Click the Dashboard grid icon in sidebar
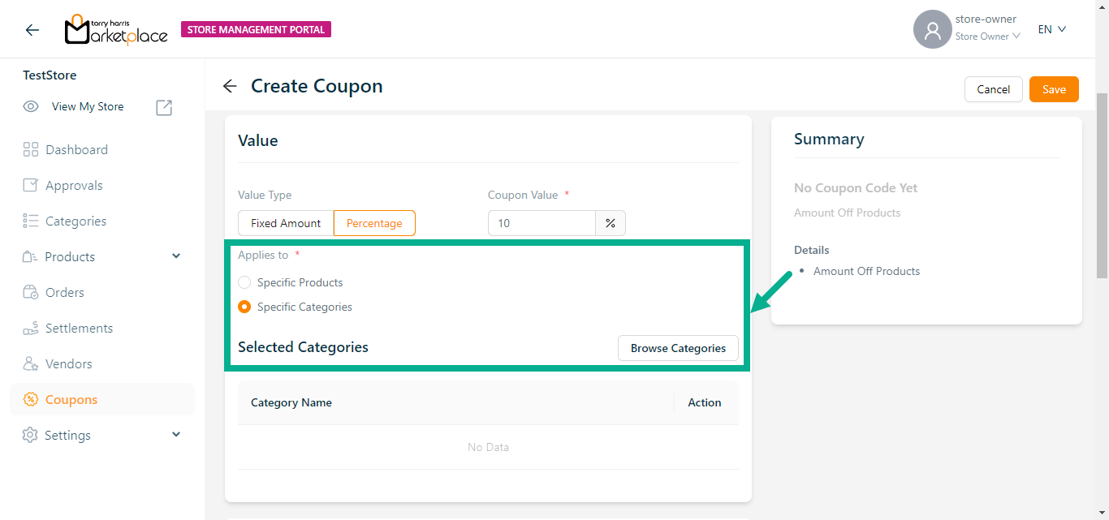This screenshot has height=520, width=1109. 31,149
